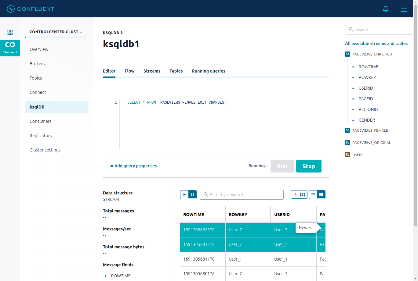The width and height of the screenshot is (418, 281).
Task: Click the USERS table icon
Action: point(347,155)
